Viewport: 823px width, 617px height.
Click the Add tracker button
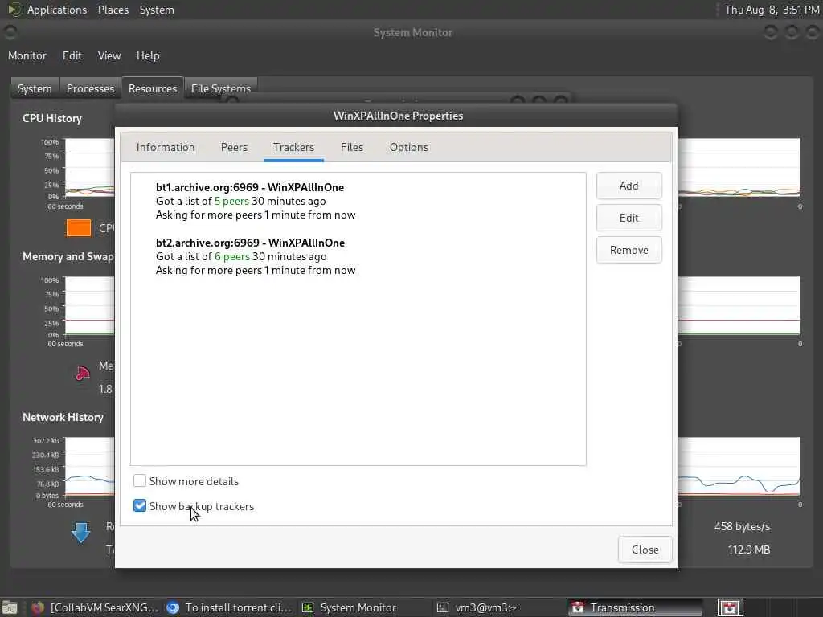pyautogui.click(x=629, y=186)
